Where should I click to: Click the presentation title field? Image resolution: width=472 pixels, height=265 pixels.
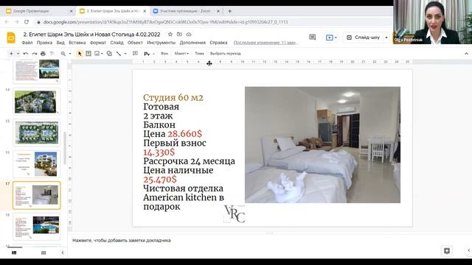pos(91,35)
